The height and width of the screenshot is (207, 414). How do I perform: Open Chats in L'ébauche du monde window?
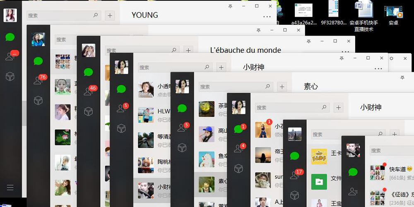pos(89,72)
